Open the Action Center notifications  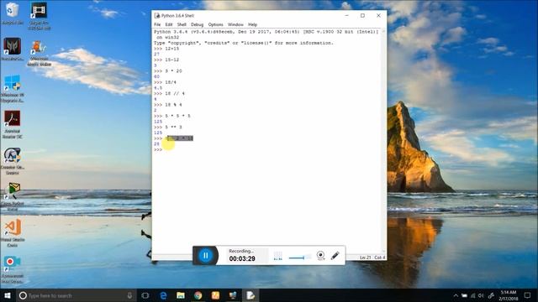click(527, 295)
